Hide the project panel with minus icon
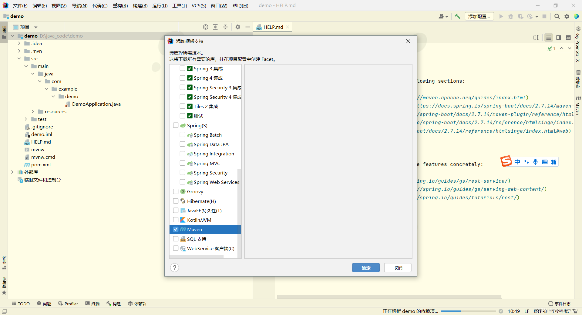The height and width of the screenshot is (315, 582). 248,27
